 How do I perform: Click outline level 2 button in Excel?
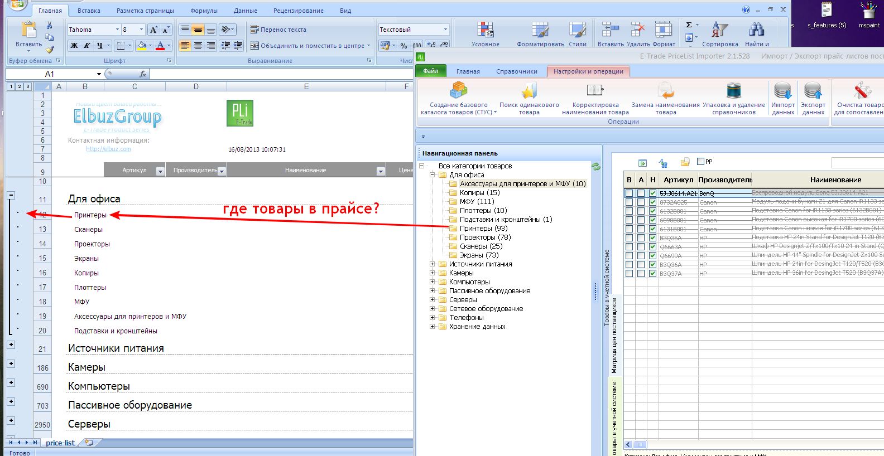(x=19, y=86)
